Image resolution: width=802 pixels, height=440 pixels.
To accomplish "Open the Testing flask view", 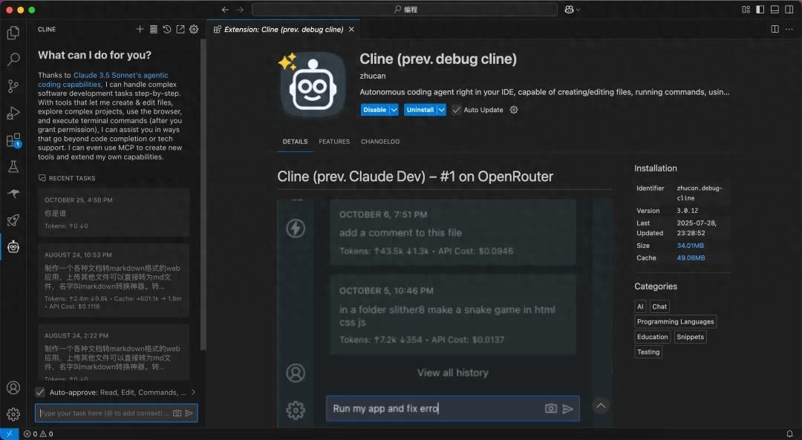I will [x=13, y=167].
